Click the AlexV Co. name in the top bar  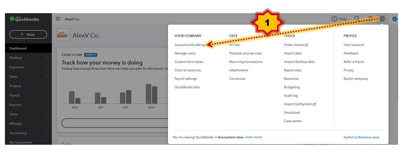click(x=72, y=19)
